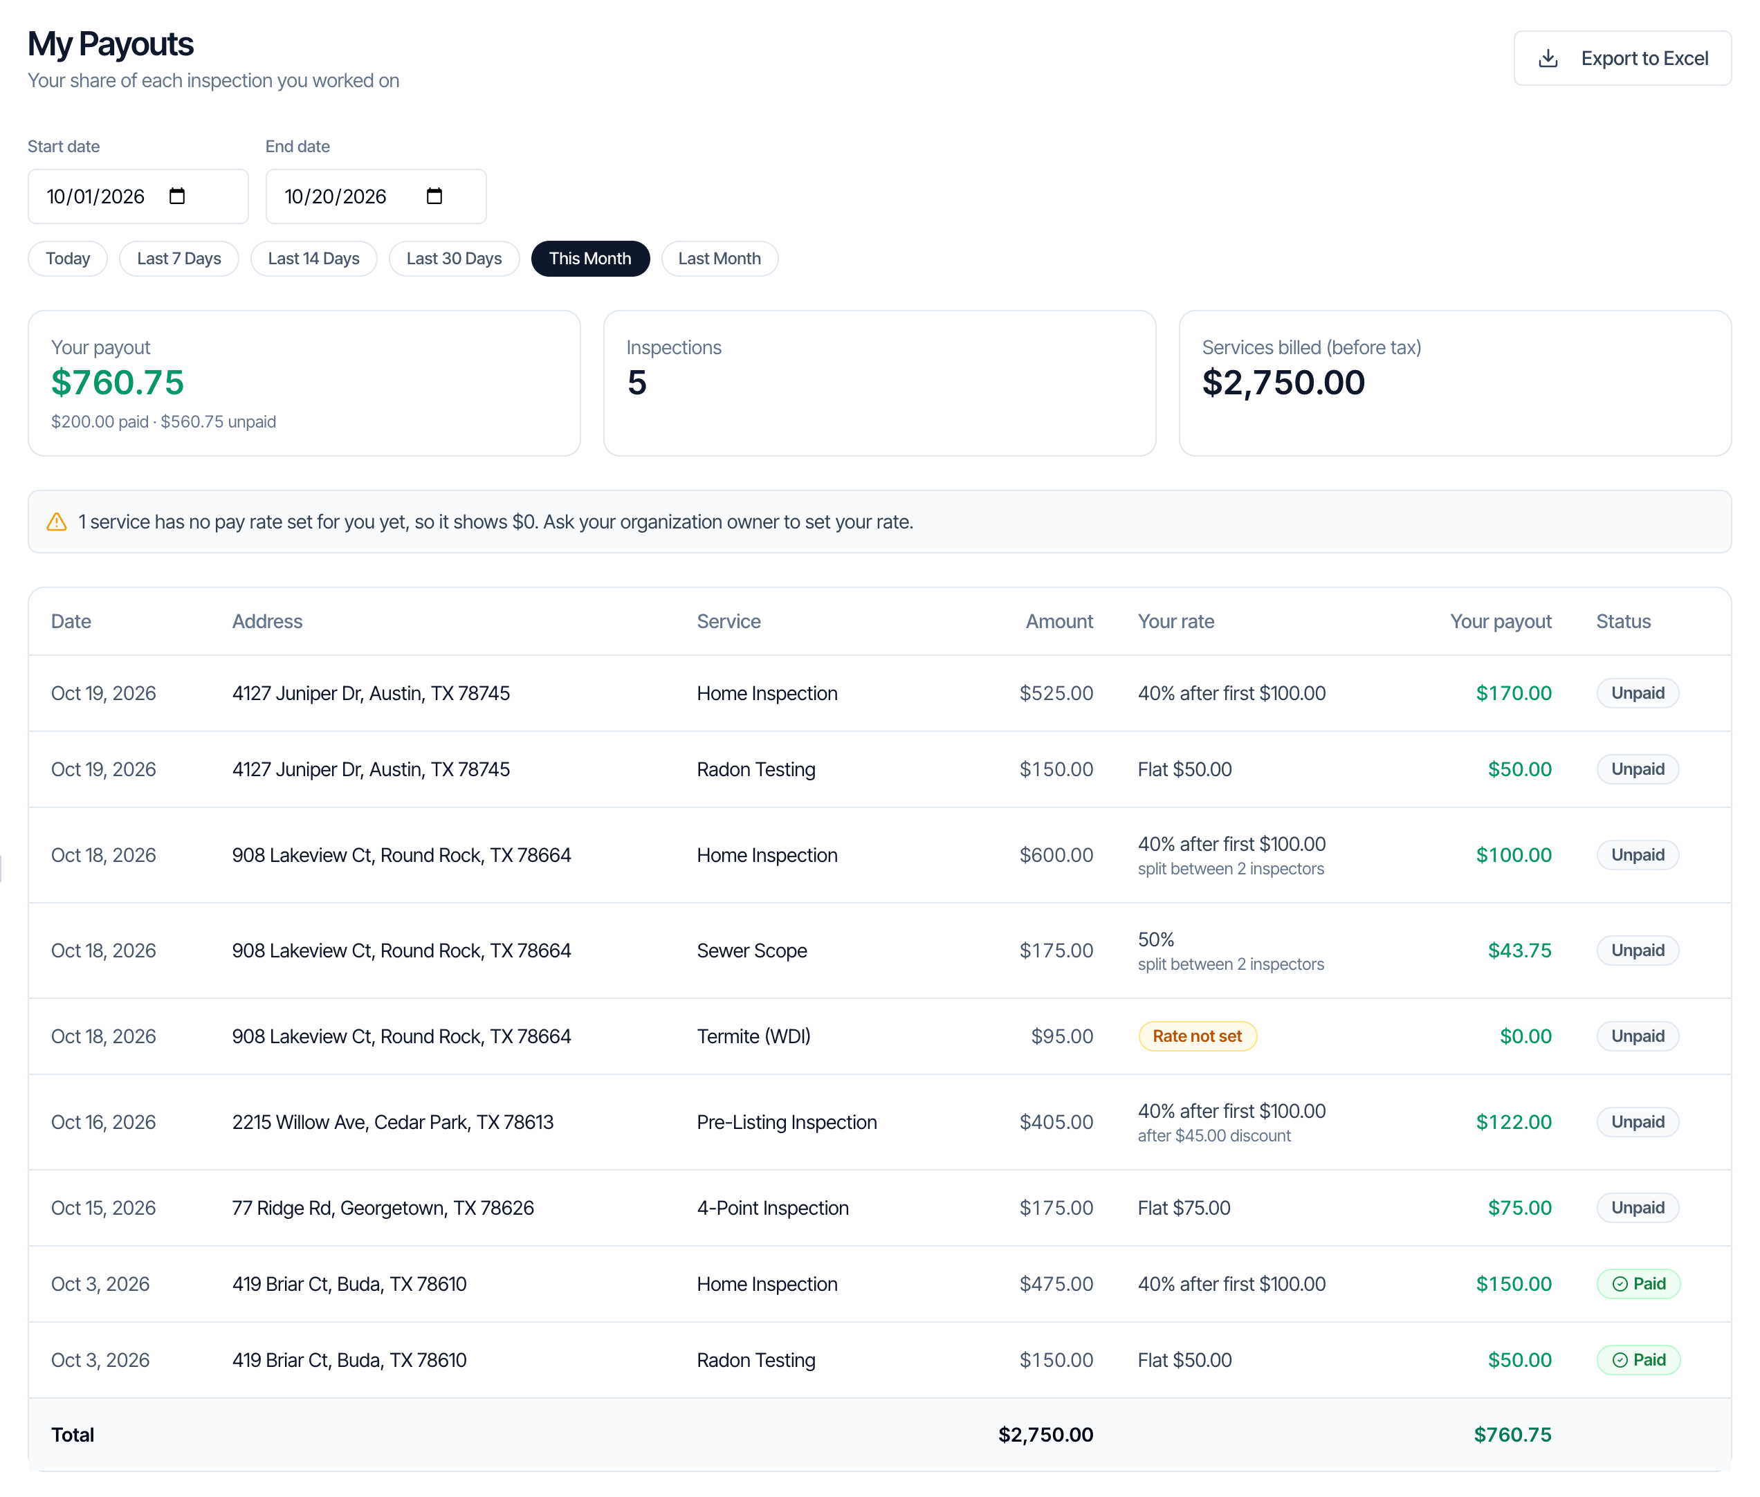Viewport: 1760px width, 1497px height.
Task: Click the Your rate column header
Action: click(1175, 621)
